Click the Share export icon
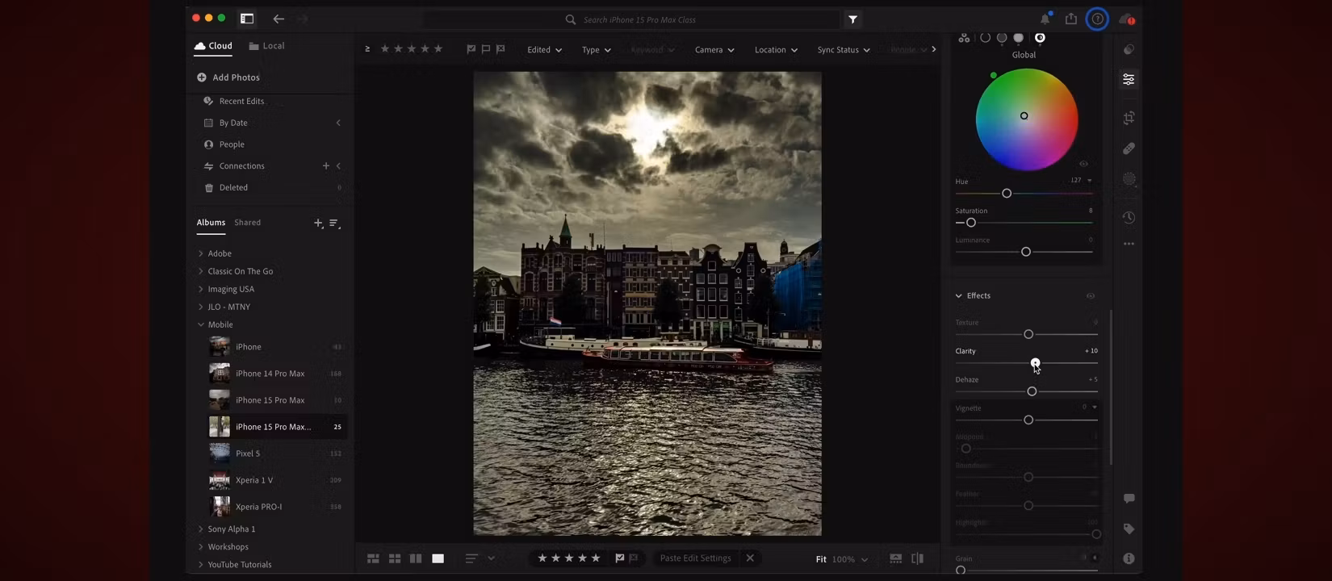The height and width of the screenshot is (581, 1332). click(x=1070, y=19)
